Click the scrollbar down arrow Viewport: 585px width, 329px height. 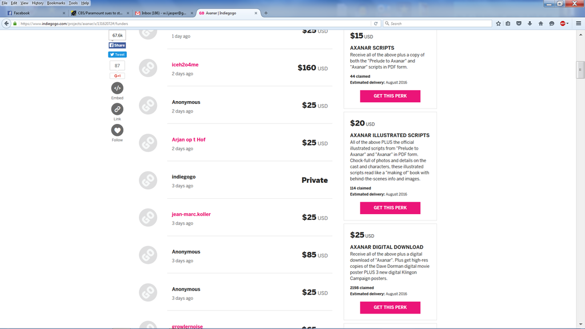[x=580, y=324]
